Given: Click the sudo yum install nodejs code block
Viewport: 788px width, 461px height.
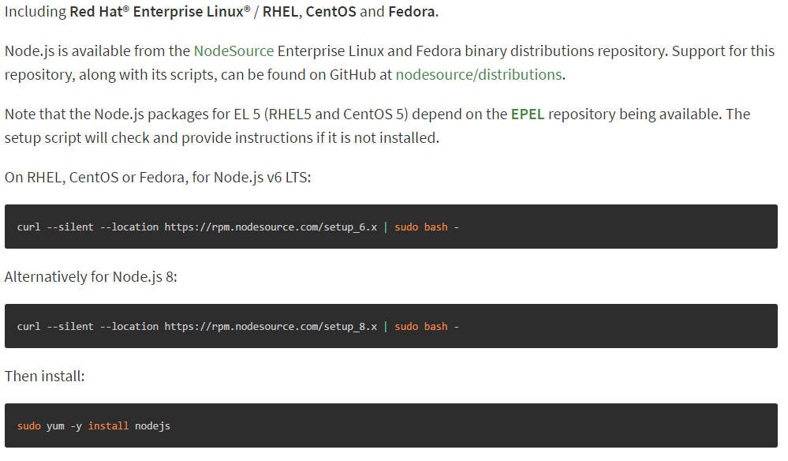Looking at the screenshot, I should [x=391, y=425].
